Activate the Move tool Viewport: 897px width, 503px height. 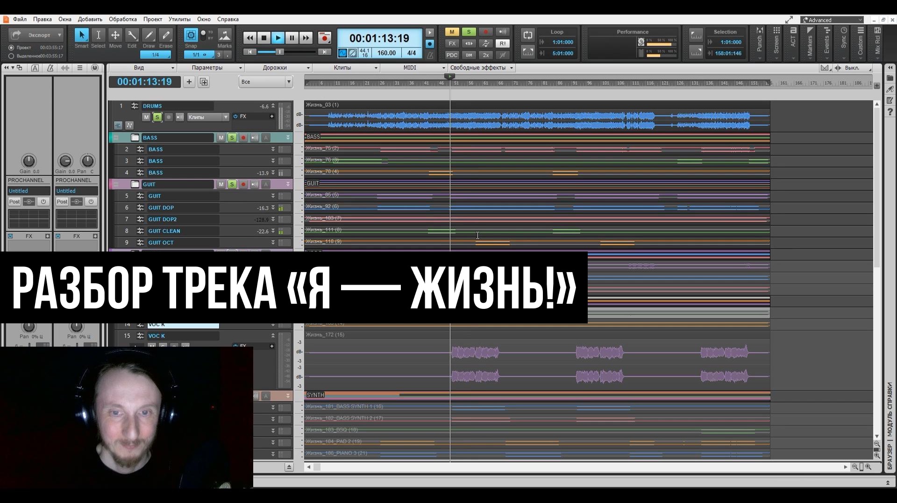pyautogui.click(x=115, y=35)
